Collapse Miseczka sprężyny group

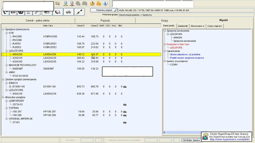(3, 97)
